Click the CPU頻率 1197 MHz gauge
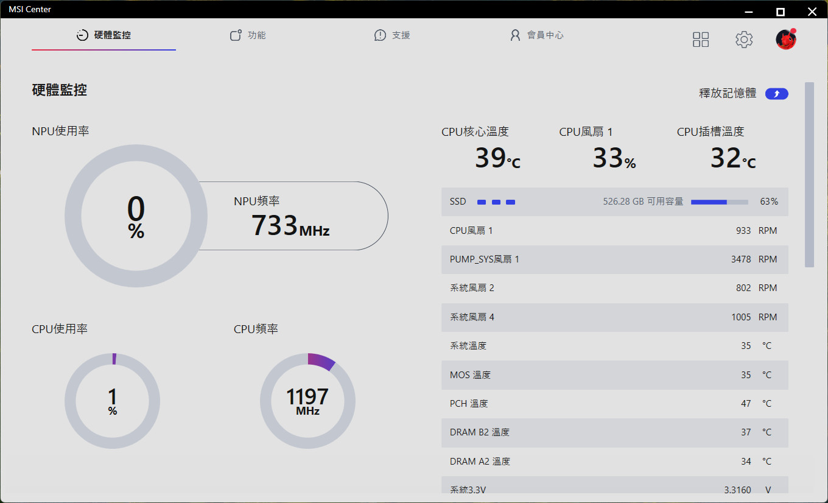 307,401
